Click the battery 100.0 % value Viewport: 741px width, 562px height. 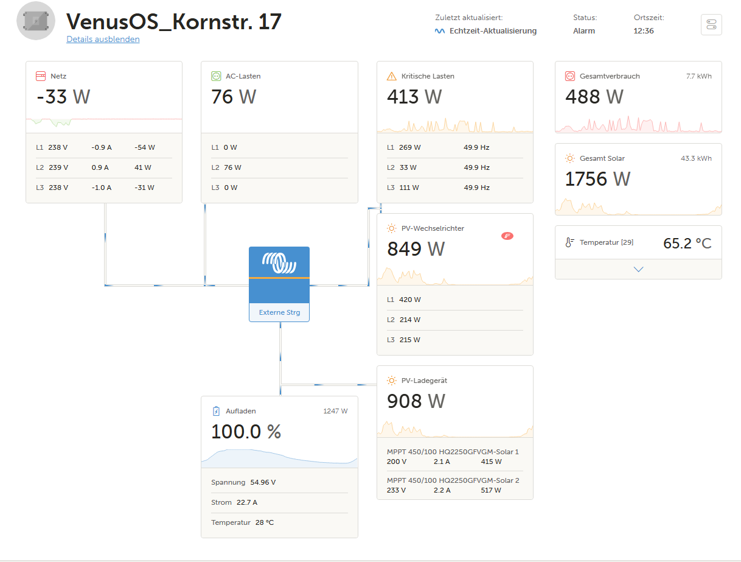tap(246, 431)
